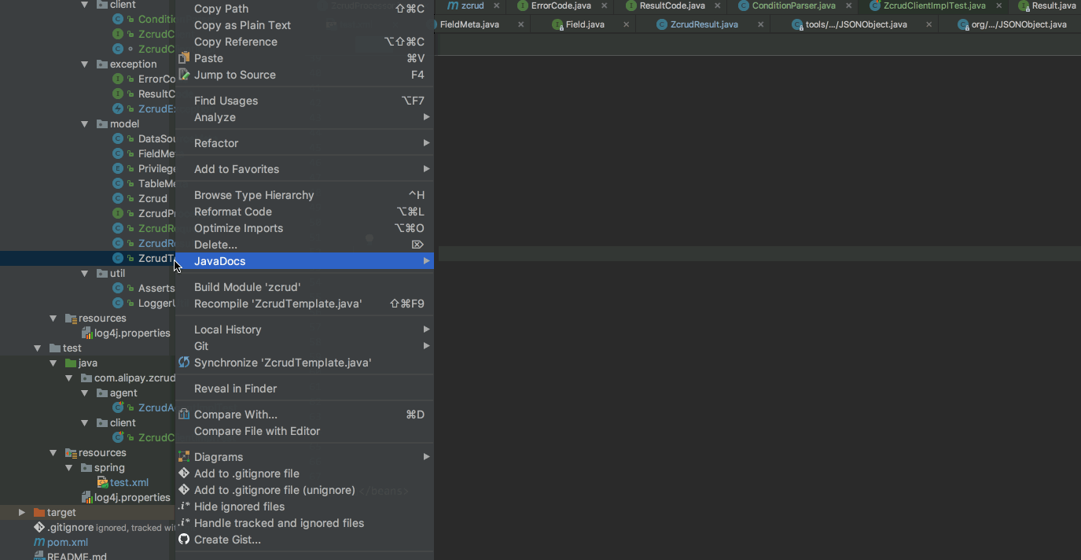Select the com.alipay.zcrud test package
The image size is (1081, 560).
tap(134, 378)
